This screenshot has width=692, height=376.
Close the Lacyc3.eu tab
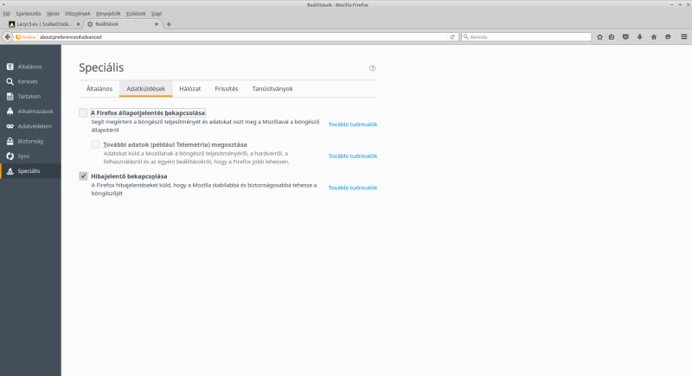coord(78,24)
